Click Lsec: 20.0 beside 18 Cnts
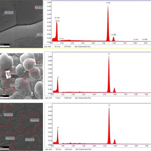The image size is (151, 151). click(x=48, y=149)
